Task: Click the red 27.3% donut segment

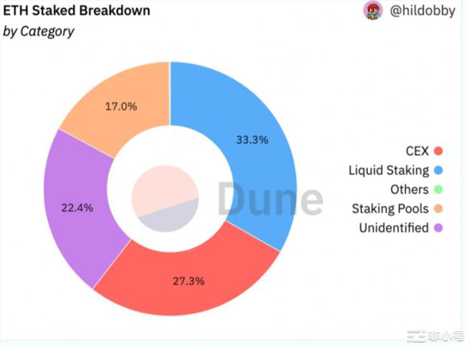Action: (189, 282)
